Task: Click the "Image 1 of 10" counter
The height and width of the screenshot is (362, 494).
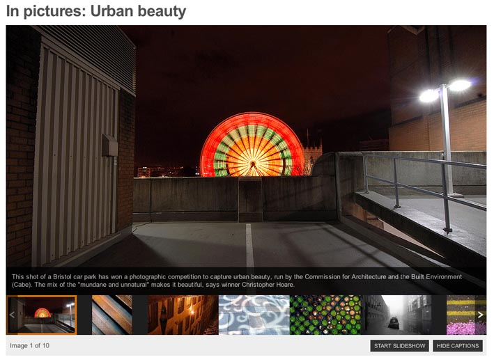Action: tap(30, 346)
